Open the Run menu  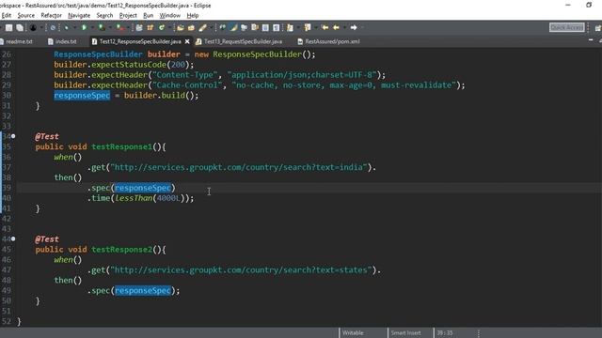click(149, 15)
